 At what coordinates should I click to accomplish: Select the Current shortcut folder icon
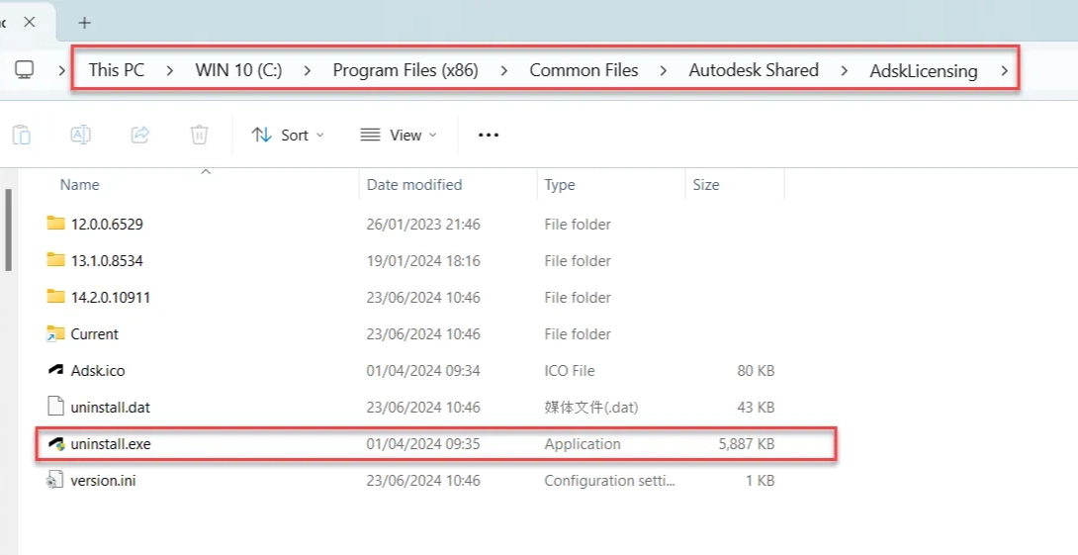pos(55,333)
